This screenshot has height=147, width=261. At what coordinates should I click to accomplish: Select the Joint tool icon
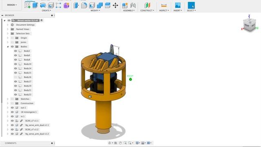(x=133, y=5)
